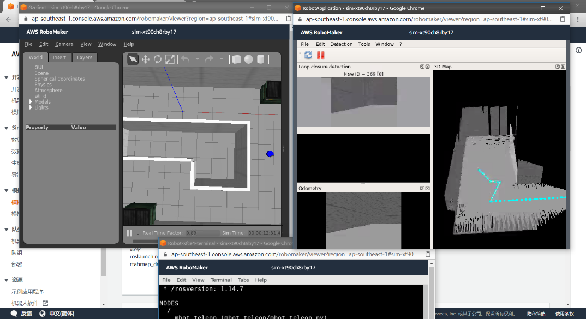This screenshot has height=319, width=586.
Task: Select Physics in the World tree
Action: coord(43,85)
